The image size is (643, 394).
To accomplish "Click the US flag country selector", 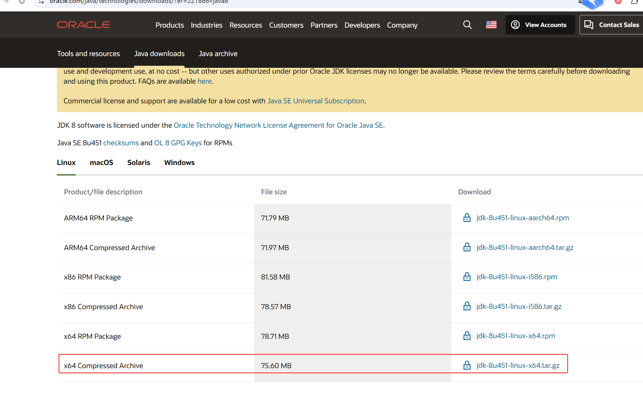I will [491, 25].
